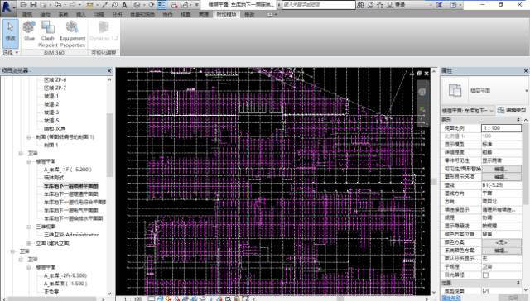The image size is (530, 301).
Task: Open Equipment Properties in the ribbon
Action: [x=72, y=34]
